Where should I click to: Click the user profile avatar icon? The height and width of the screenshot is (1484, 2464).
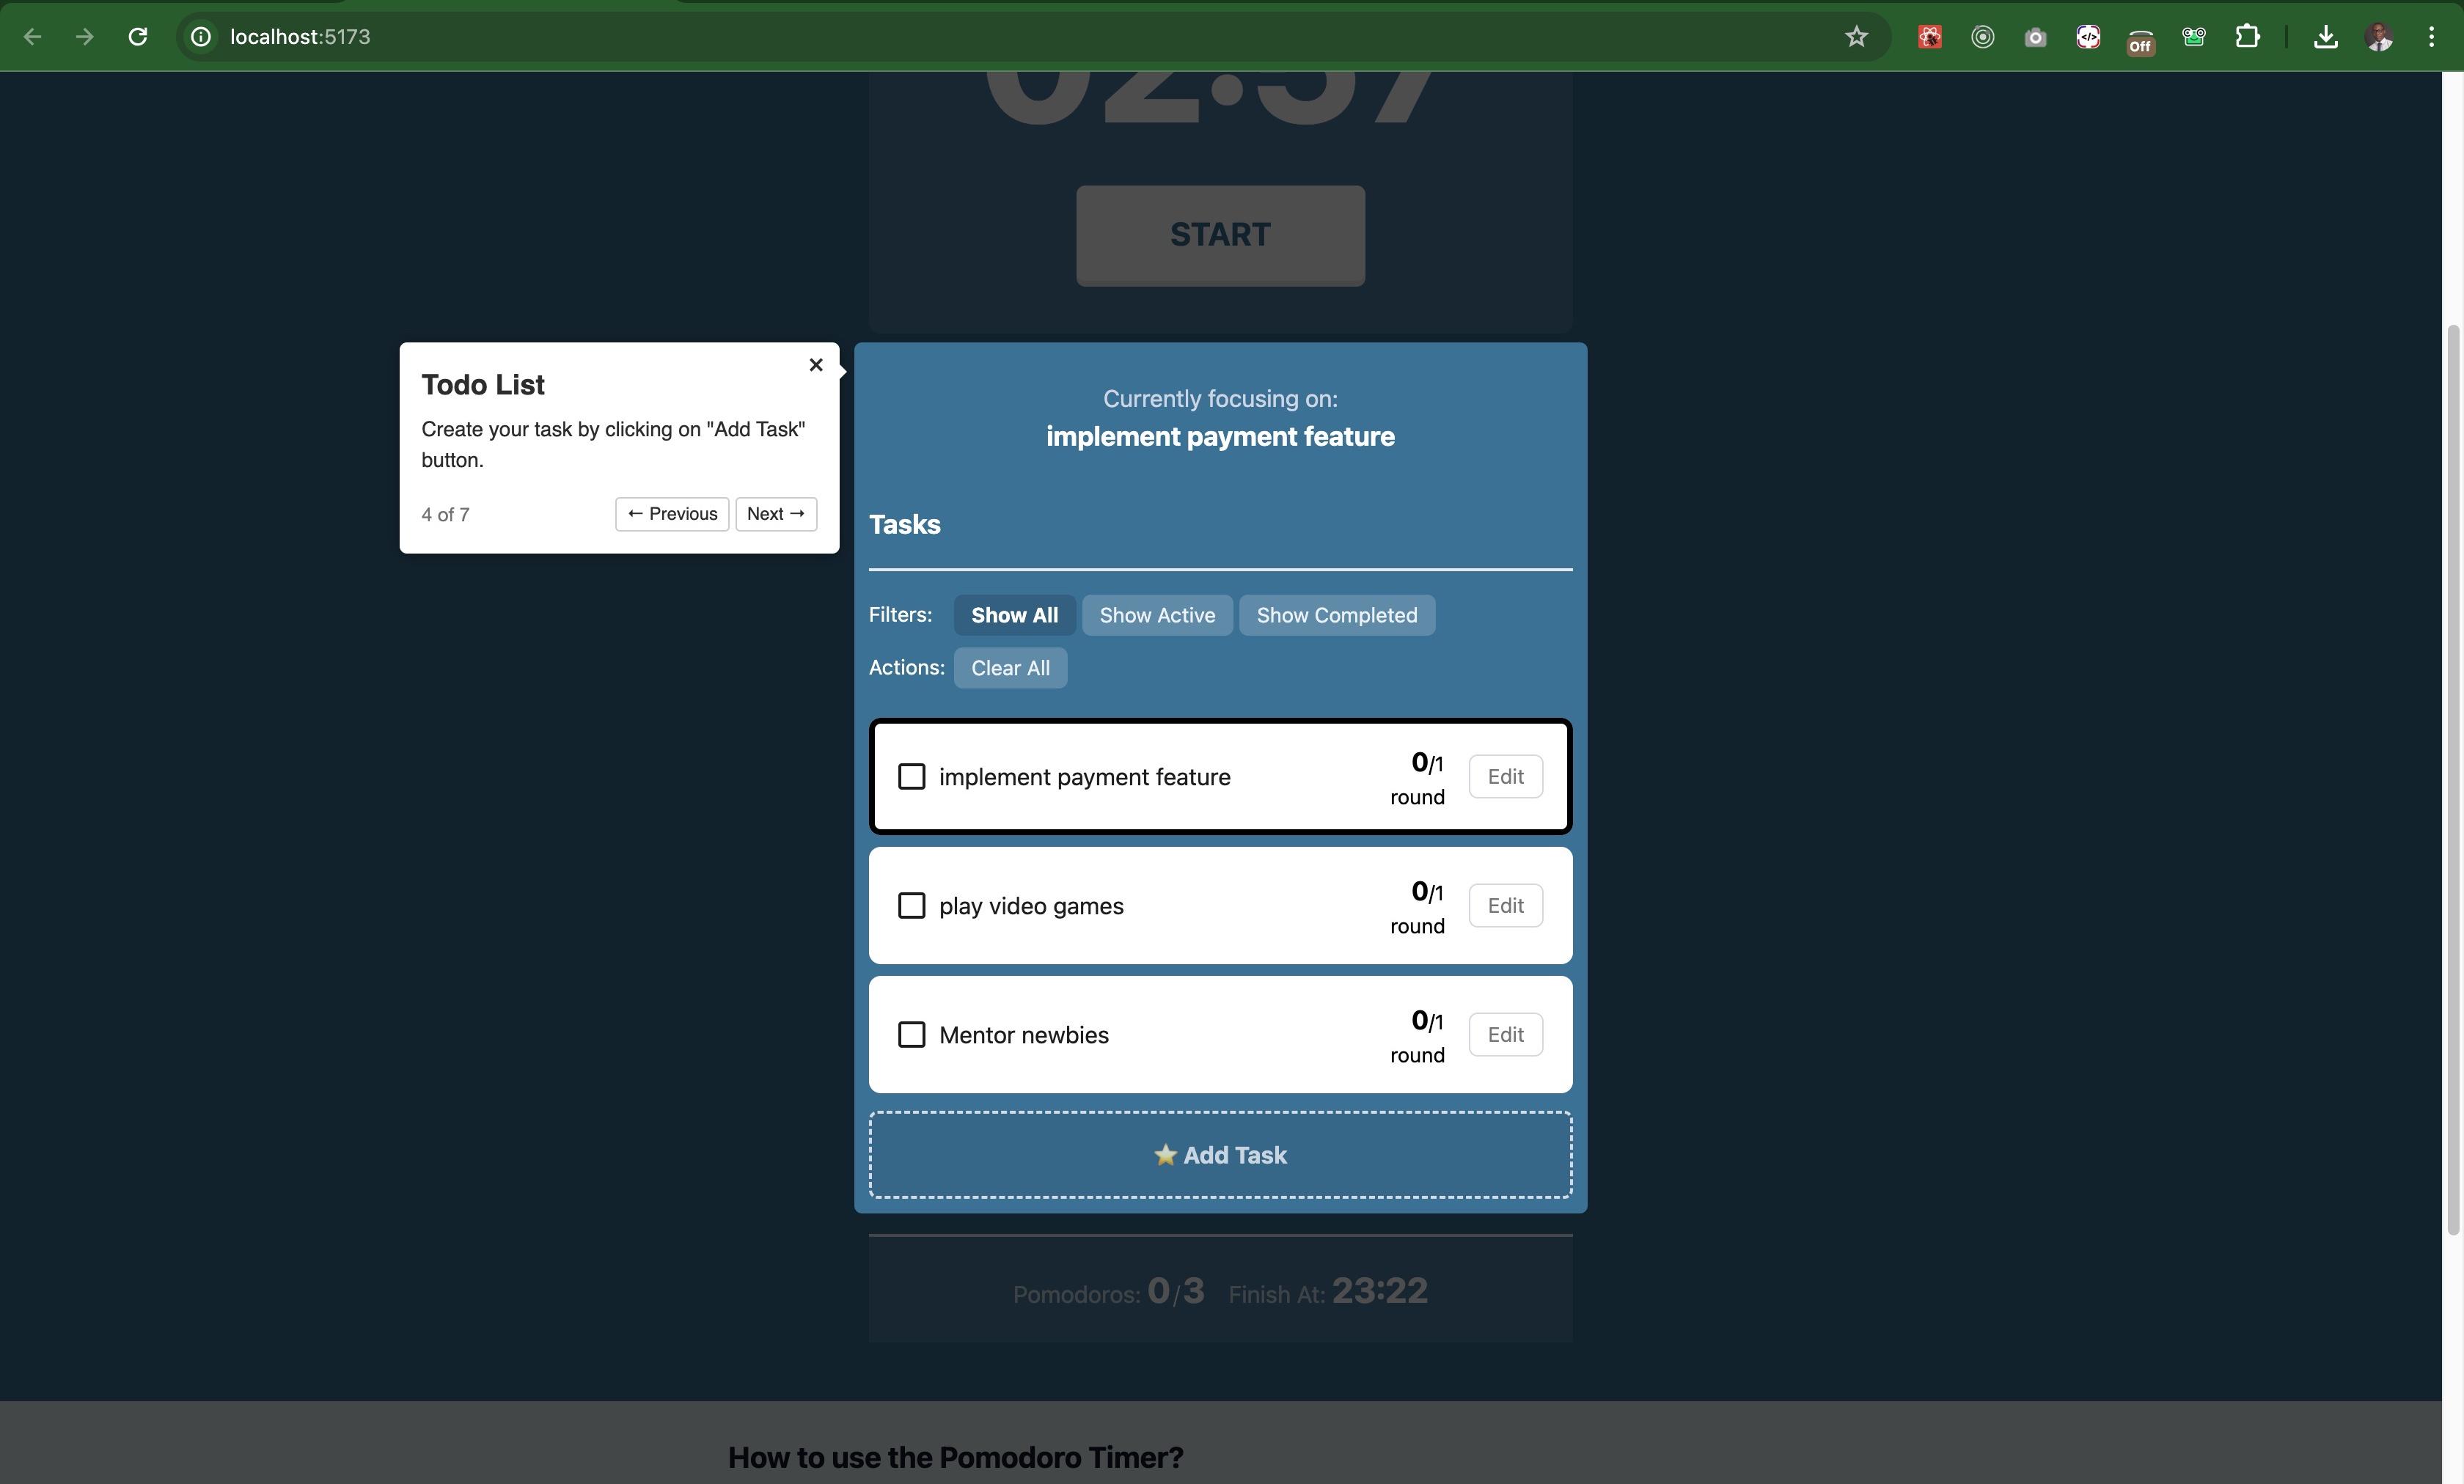(2379, 37)
